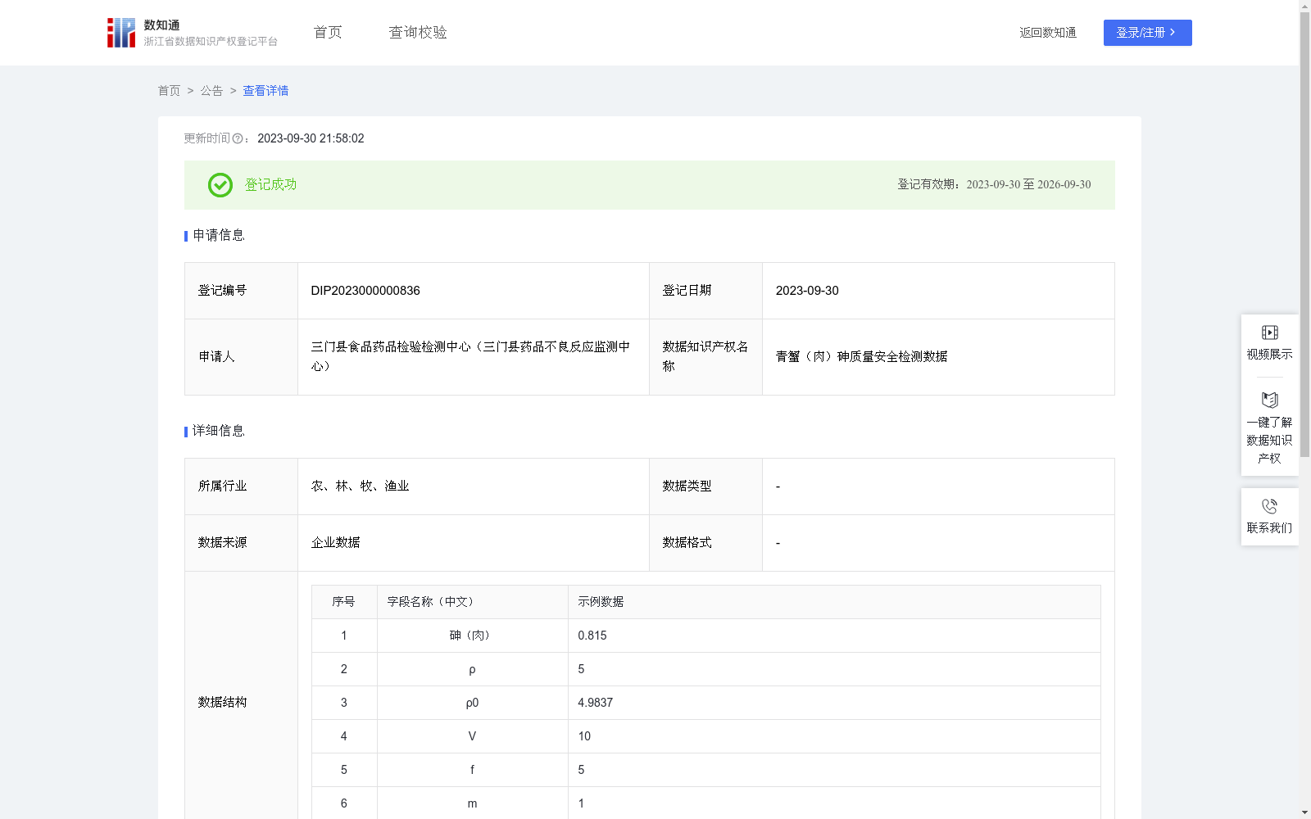
Task: Open the 视频展示 sidebar panel
Action: (x=1269, y=343)
